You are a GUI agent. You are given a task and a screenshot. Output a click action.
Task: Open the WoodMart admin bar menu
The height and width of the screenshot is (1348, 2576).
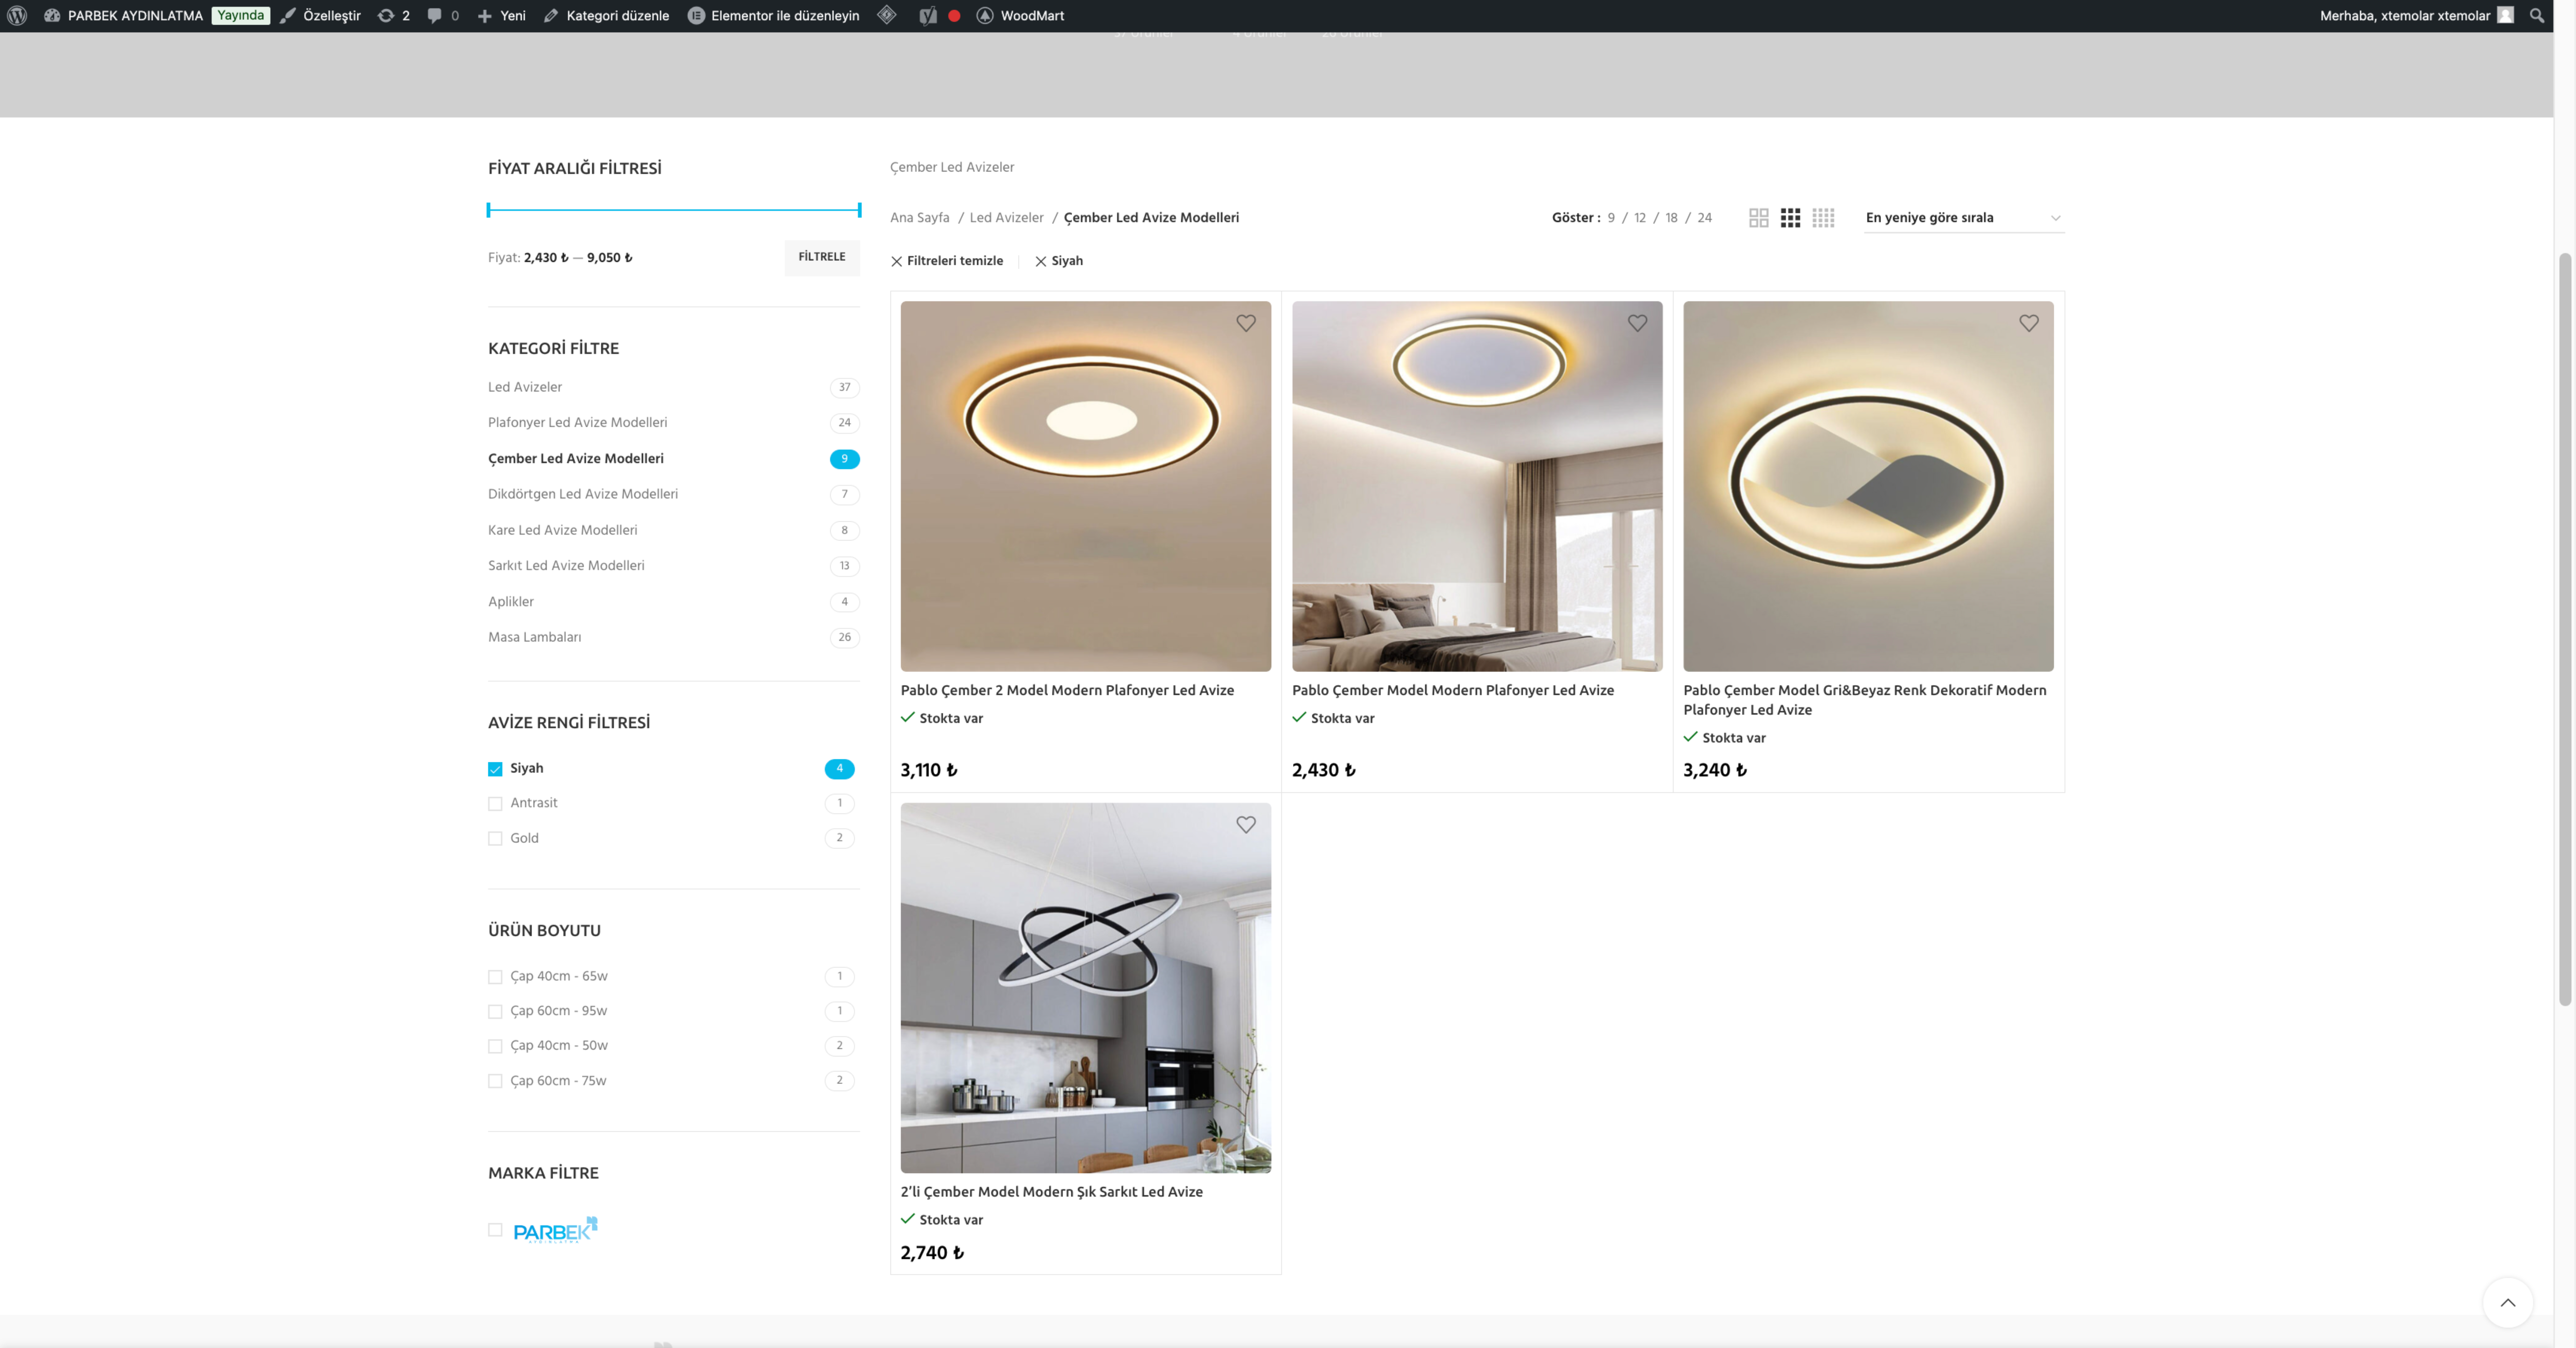pos(1020,16)
